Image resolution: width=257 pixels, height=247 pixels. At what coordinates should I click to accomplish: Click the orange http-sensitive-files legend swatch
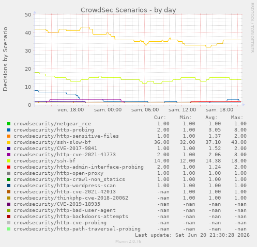(x=9, y=136)
